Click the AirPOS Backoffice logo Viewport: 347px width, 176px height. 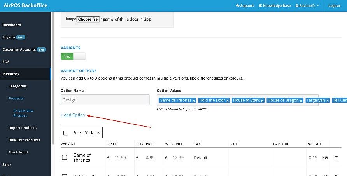coord(25,5)
